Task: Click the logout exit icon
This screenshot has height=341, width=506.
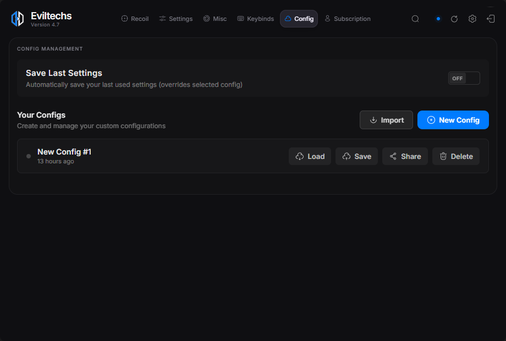Action: click(x=491, y=19)
